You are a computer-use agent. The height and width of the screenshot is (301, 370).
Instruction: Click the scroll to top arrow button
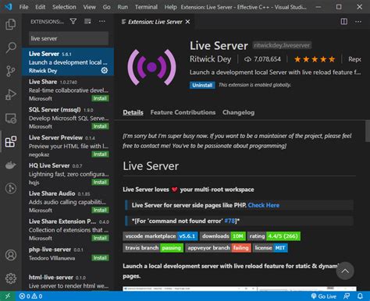[x=345, y=271]
